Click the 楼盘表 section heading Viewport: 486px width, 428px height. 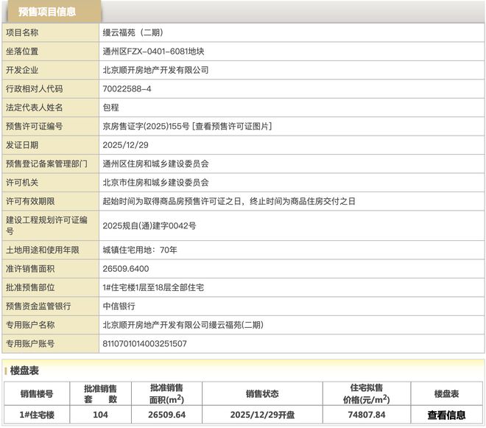25,370
